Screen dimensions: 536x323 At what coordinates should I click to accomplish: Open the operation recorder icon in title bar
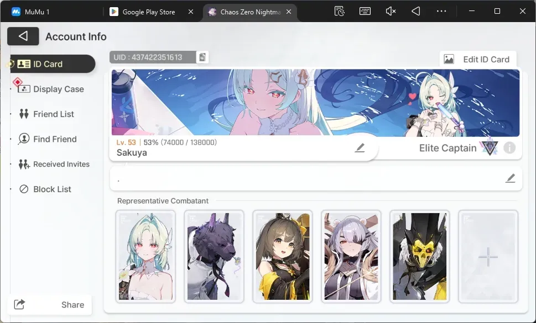click(x=339, y=11)
